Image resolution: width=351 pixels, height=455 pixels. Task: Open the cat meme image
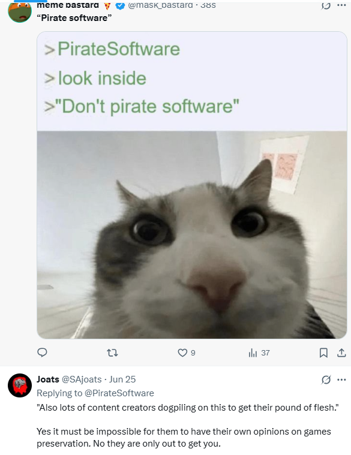[x=192, y=185]
